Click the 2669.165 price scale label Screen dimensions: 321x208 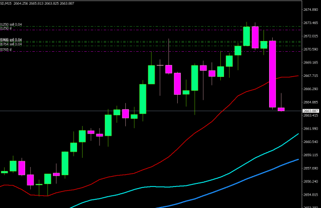pos(311,63)
